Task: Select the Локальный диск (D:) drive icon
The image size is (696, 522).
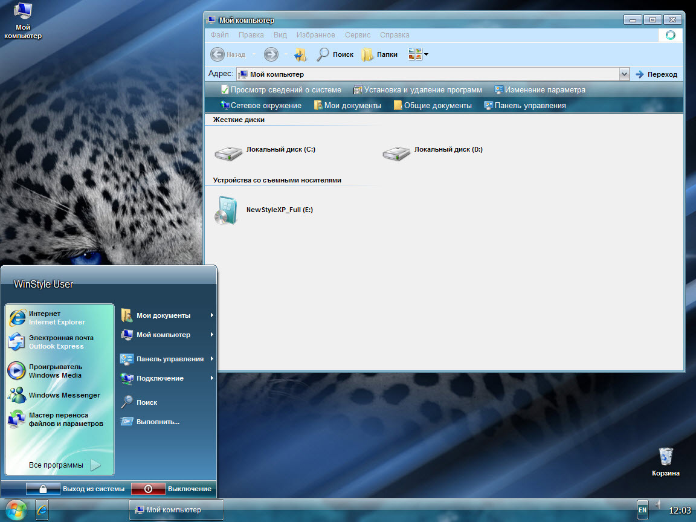Action: click(396, 153)
